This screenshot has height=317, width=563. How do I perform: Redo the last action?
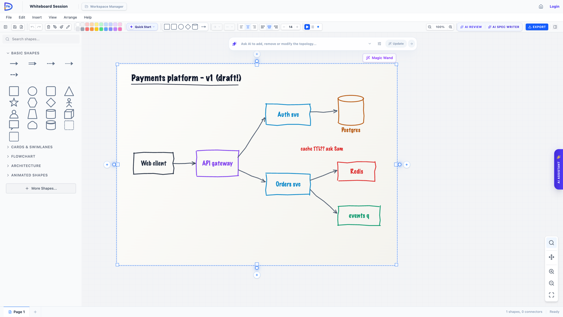39,27
